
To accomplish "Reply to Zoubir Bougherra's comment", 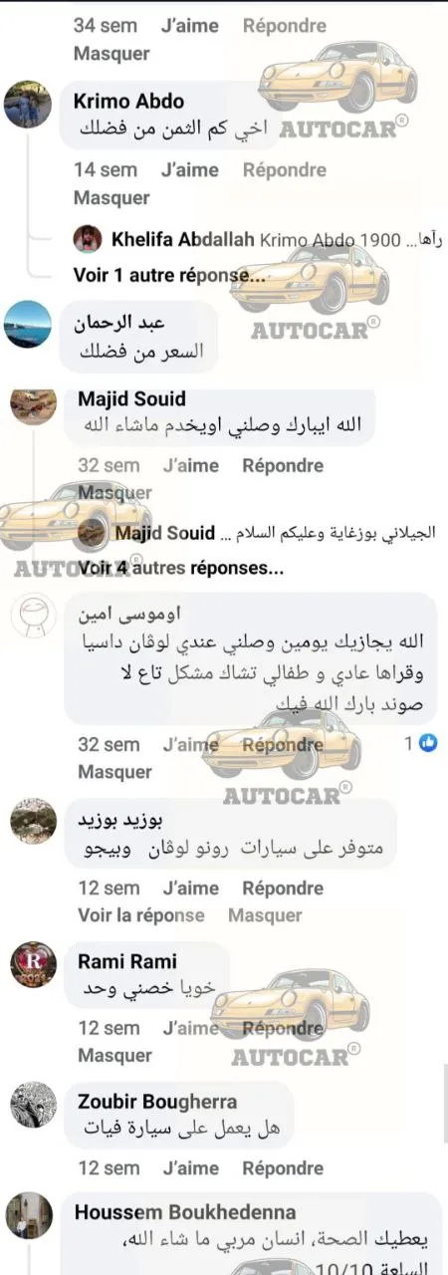I will point(283,1167).
